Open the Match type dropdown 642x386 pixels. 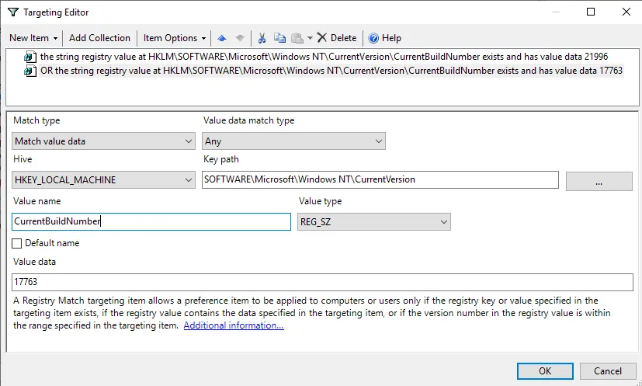point(103,141)
